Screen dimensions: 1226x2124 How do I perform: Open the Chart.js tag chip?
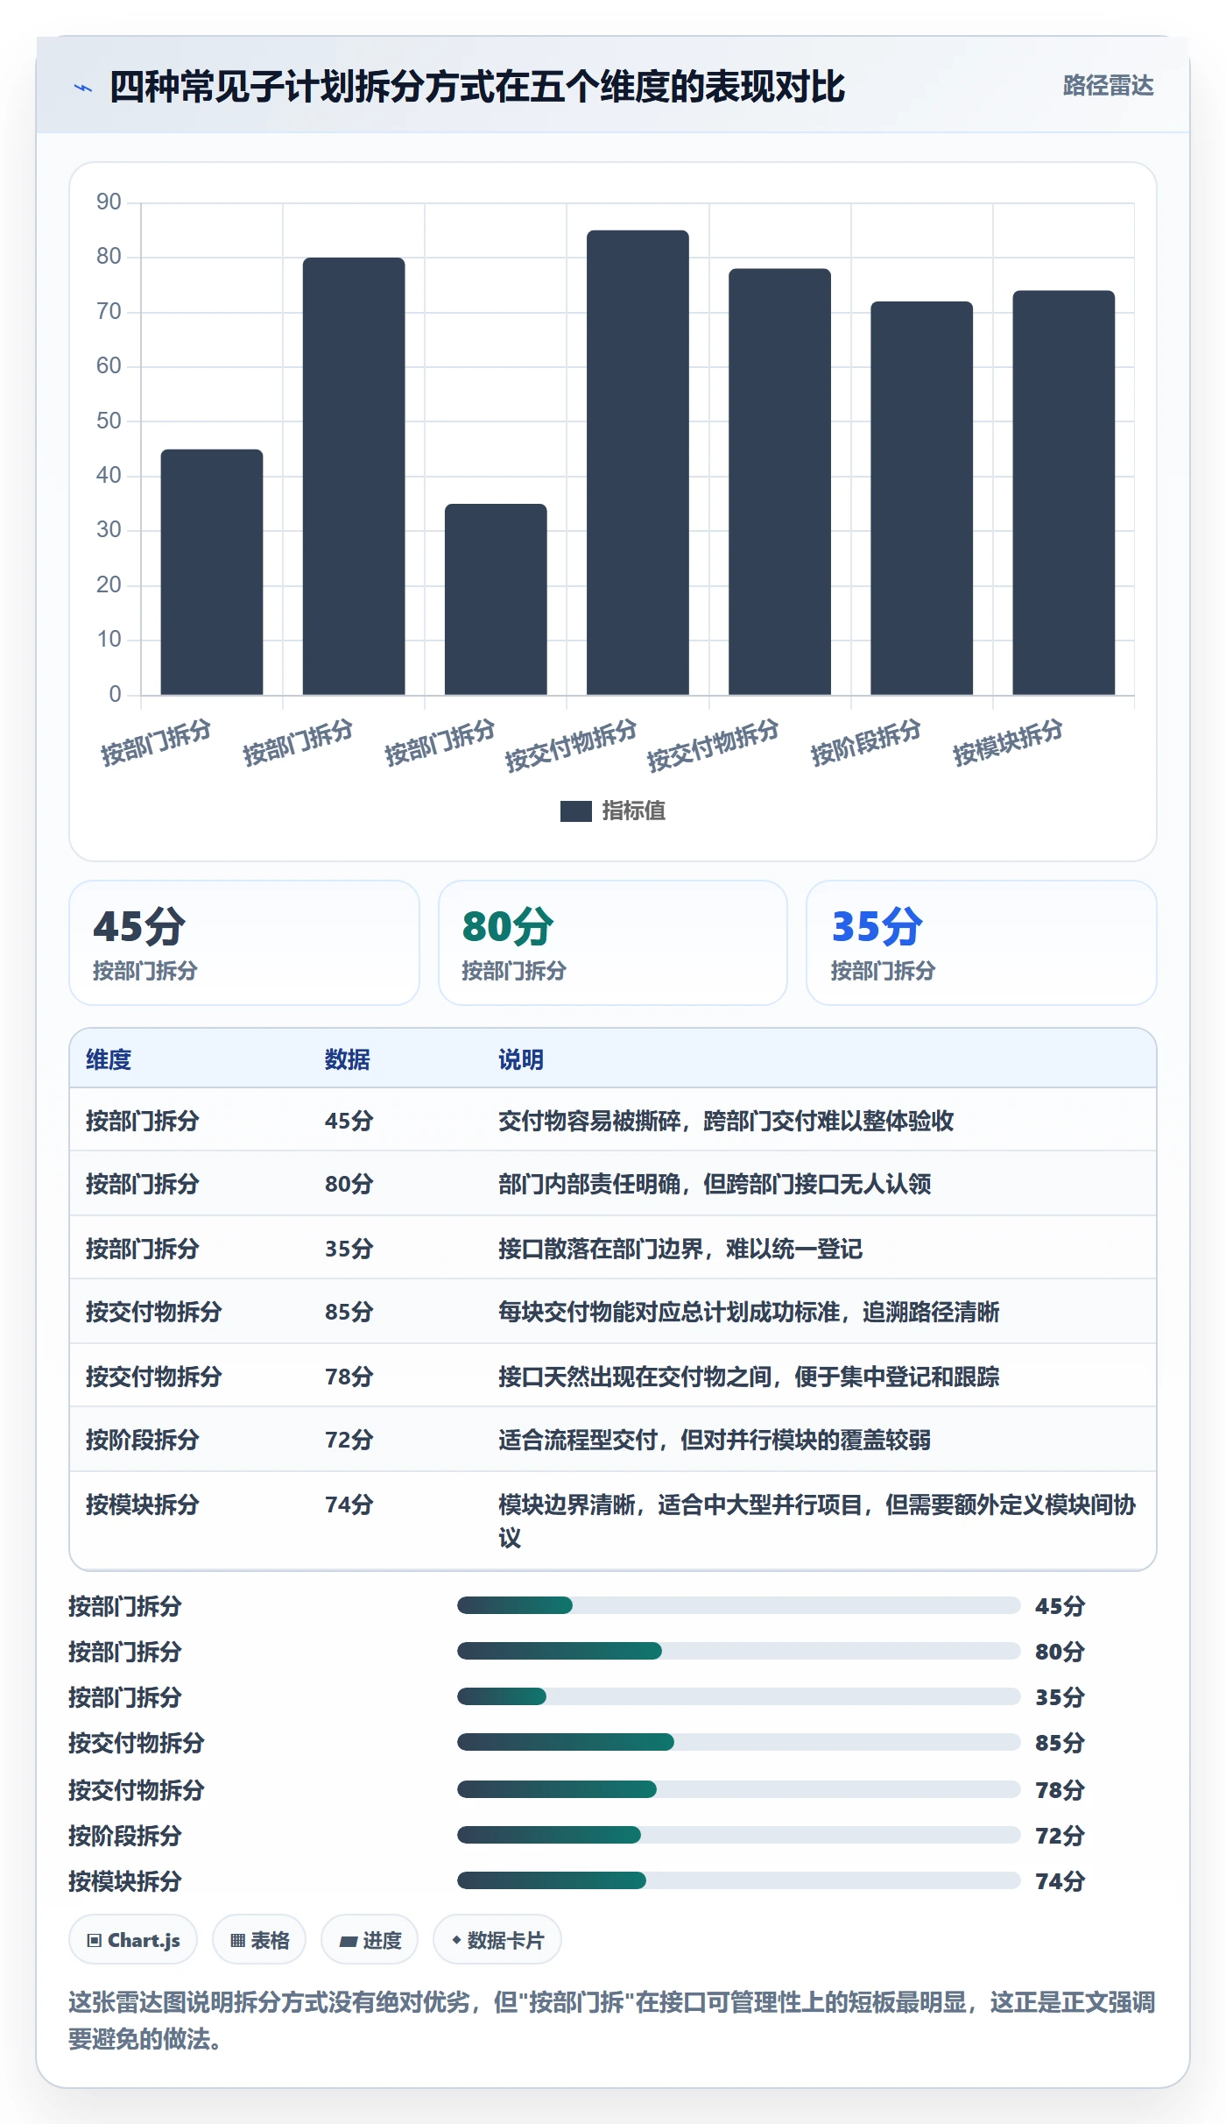tap(133, 1940)
